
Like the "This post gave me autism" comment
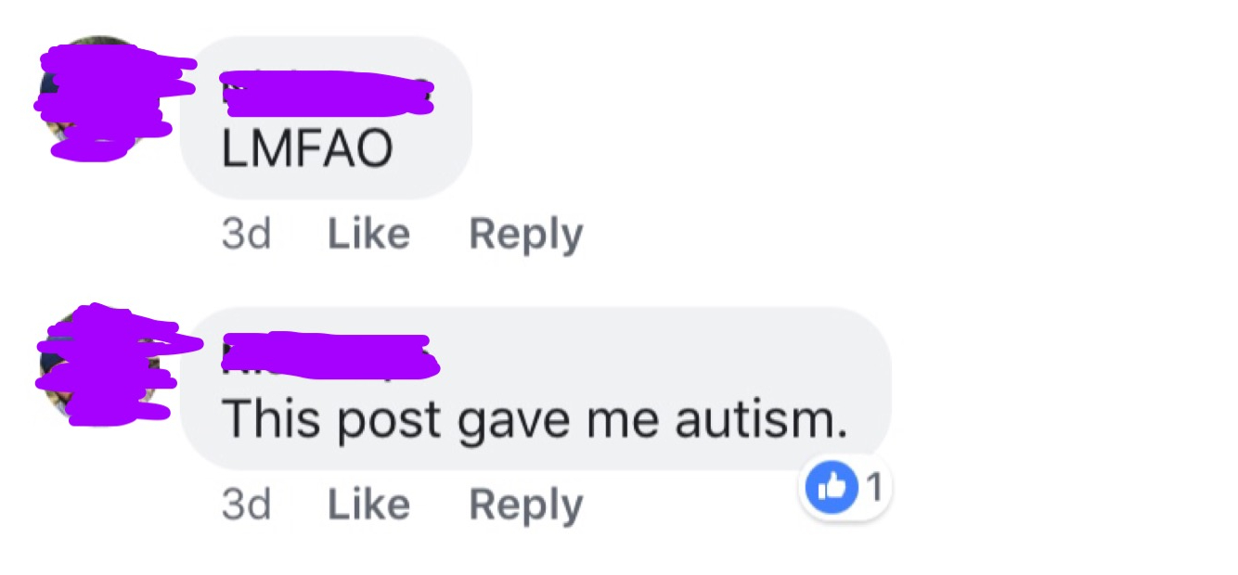368,505
